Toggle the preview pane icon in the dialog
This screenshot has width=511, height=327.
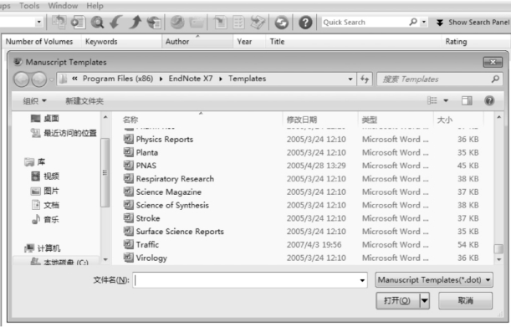pyautogui.click(x=467, y=100)
